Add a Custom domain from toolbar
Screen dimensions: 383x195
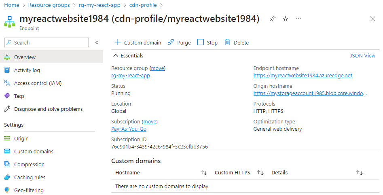click(138, 42)
